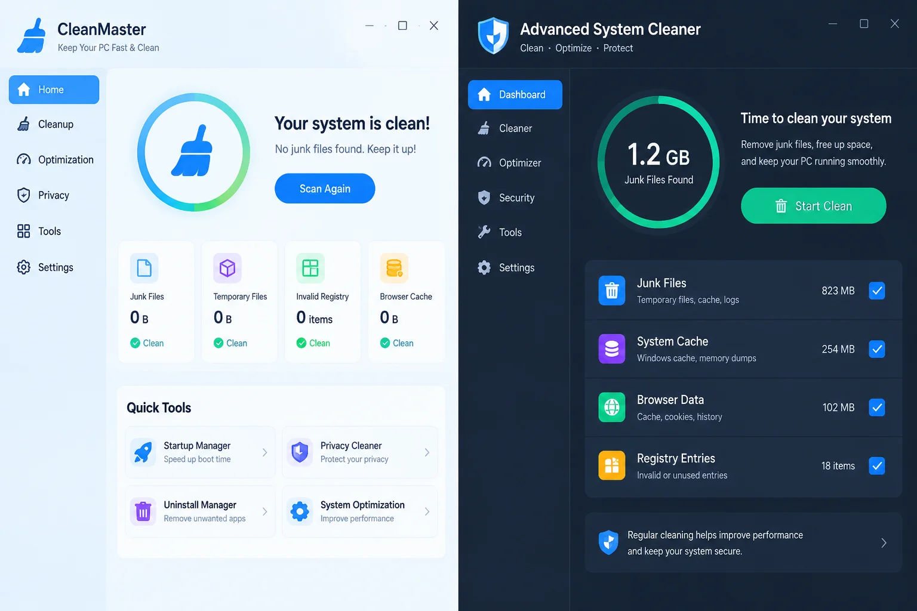Click '0 items' value under Invalid Registry

click(315, 318)
